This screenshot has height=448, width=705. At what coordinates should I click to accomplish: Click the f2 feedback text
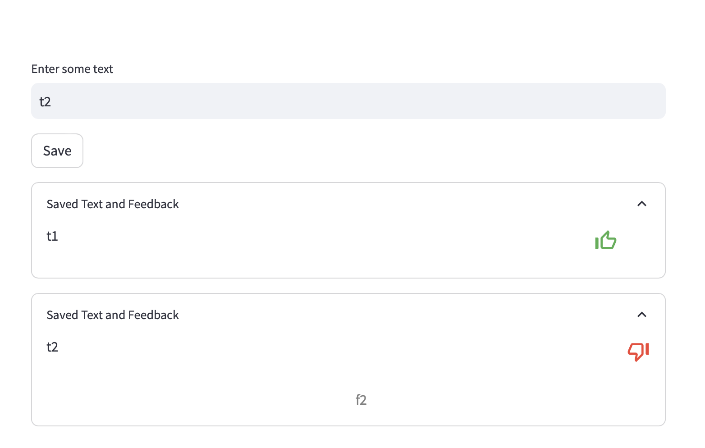361,400
